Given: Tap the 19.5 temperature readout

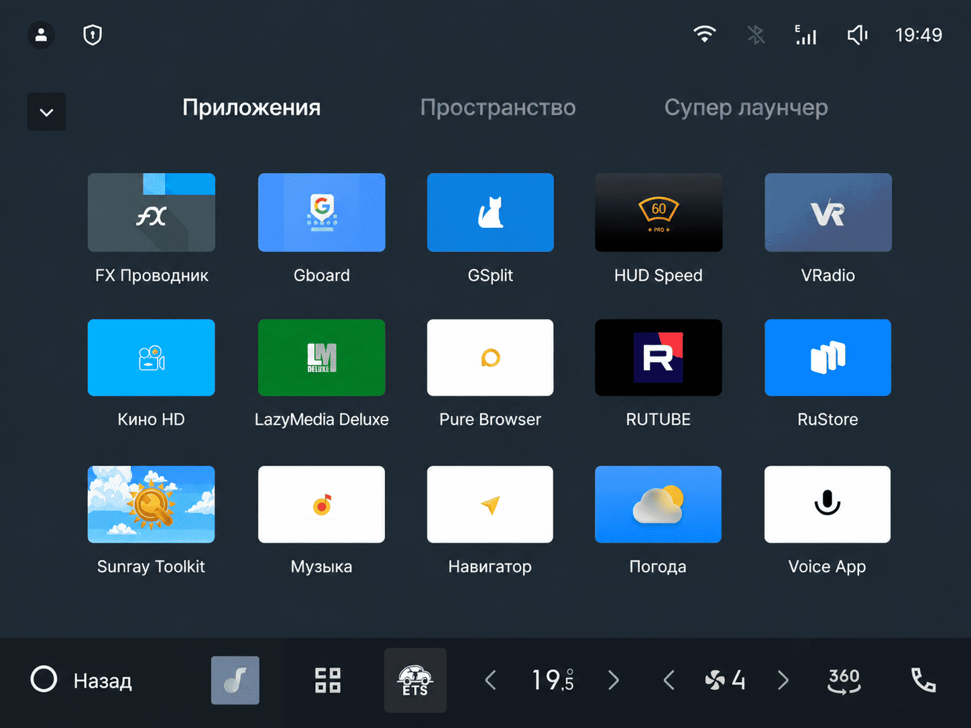Looking at the screenshot, I should pos(553,680).
